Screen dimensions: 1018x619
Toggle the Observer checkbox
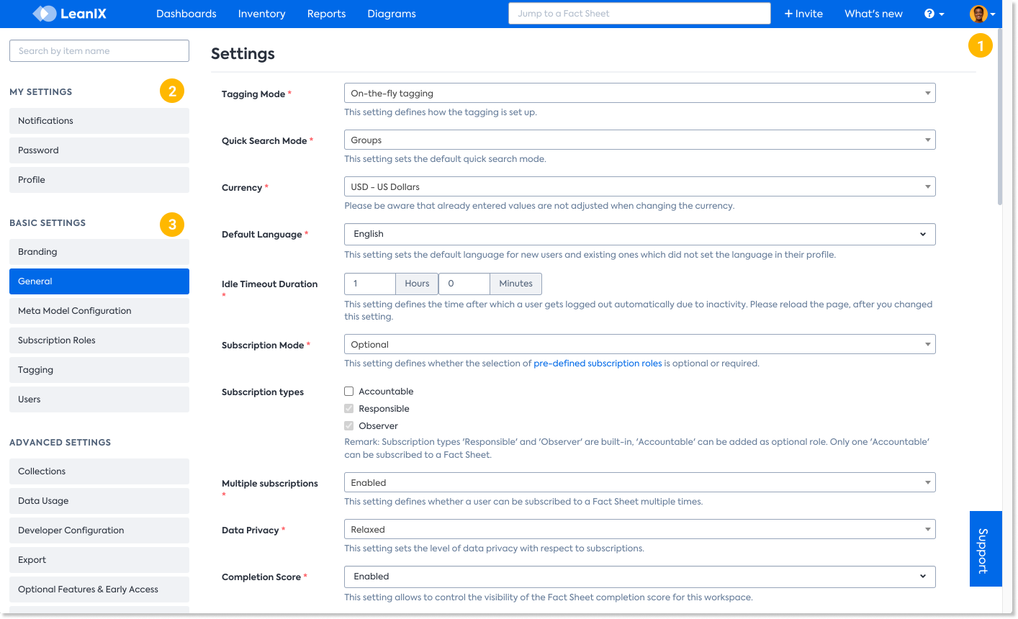tap(349, 426)
